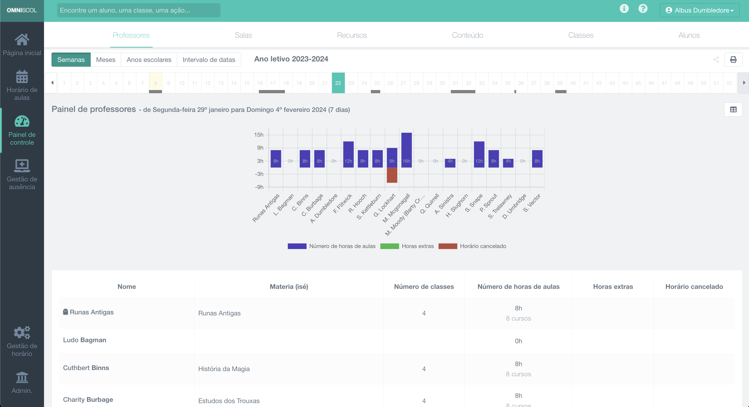Click the print icon button
The image size is (749, 407).
[x=733, y=60]
